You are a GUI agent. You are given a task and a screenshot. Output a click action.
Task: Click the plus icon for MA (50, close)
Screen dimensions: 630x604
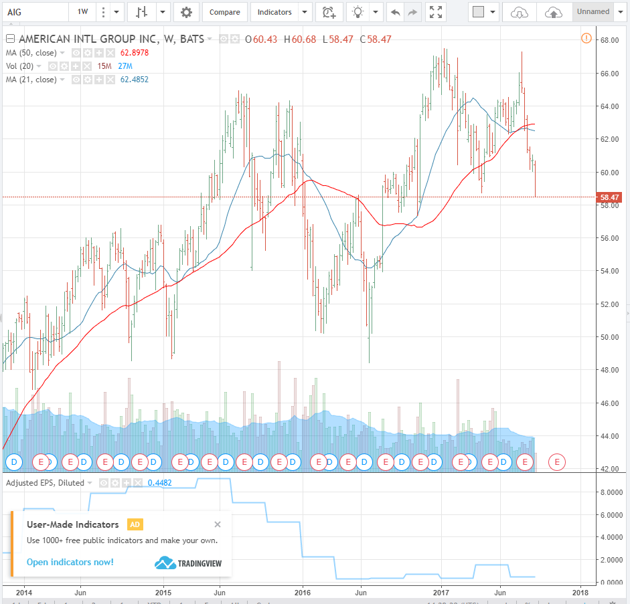click(x=99, y=53)
